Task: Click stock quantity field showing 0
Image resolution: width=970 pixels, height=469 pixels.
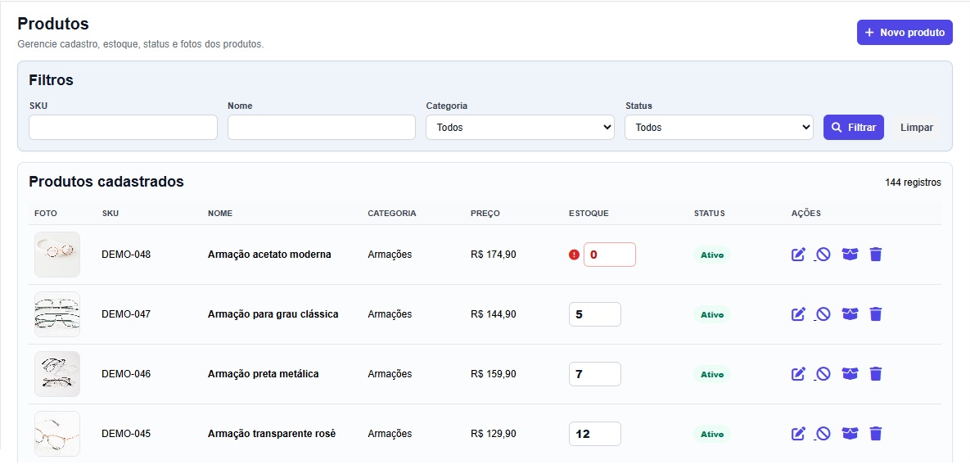Action: click(609, 255)
